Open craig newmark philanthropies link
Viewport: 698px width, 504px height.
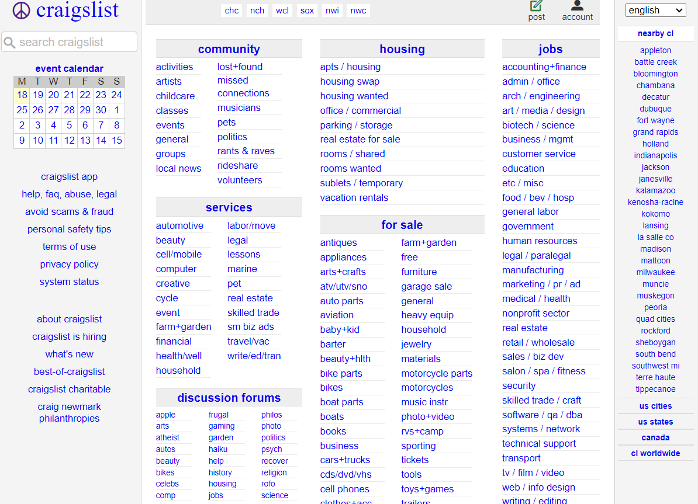pos(70,412)
